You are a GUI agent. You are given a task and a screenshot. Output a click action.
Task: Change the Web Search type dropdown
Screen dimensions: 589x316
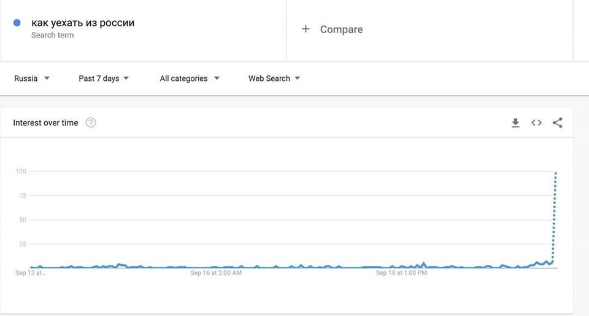tap(274, 78)
